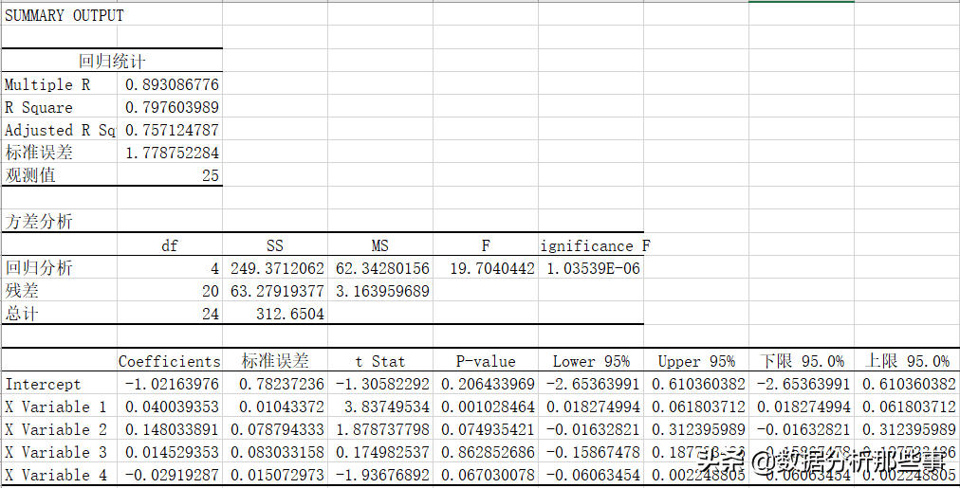The image size is (960, 488).
Task: Select the SUMMARY OUTPUT title cell
Action: pos(65,16)
